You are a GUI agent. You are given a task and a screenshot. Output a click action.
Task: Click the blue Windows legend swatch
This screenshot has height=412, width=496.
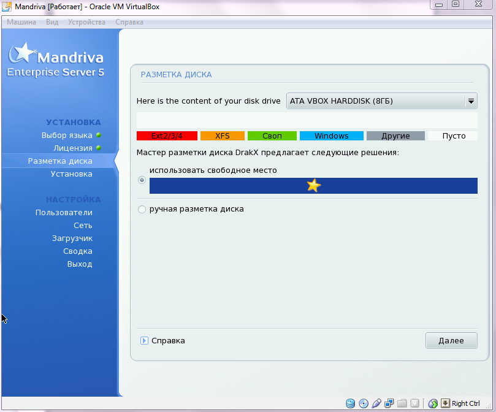coord(332,135)
